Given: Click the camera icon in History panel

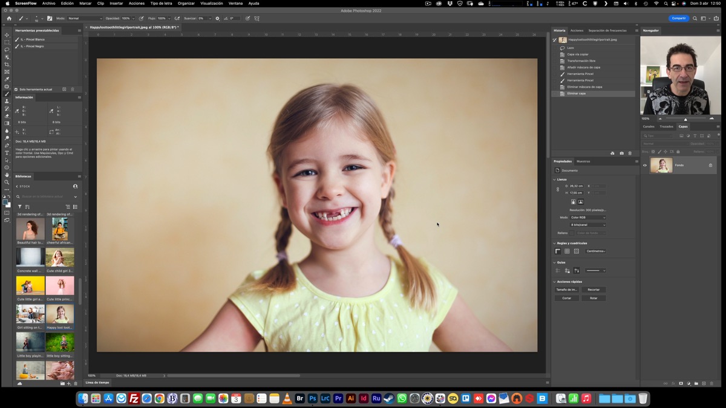Looking at the screenshot, I should (621, 153).
